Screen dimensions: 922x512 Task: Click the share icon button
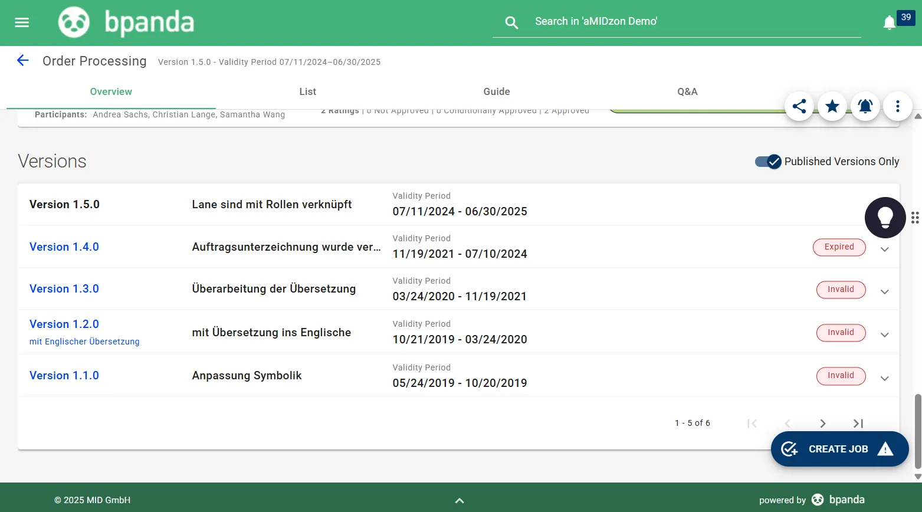pos(799,106)
